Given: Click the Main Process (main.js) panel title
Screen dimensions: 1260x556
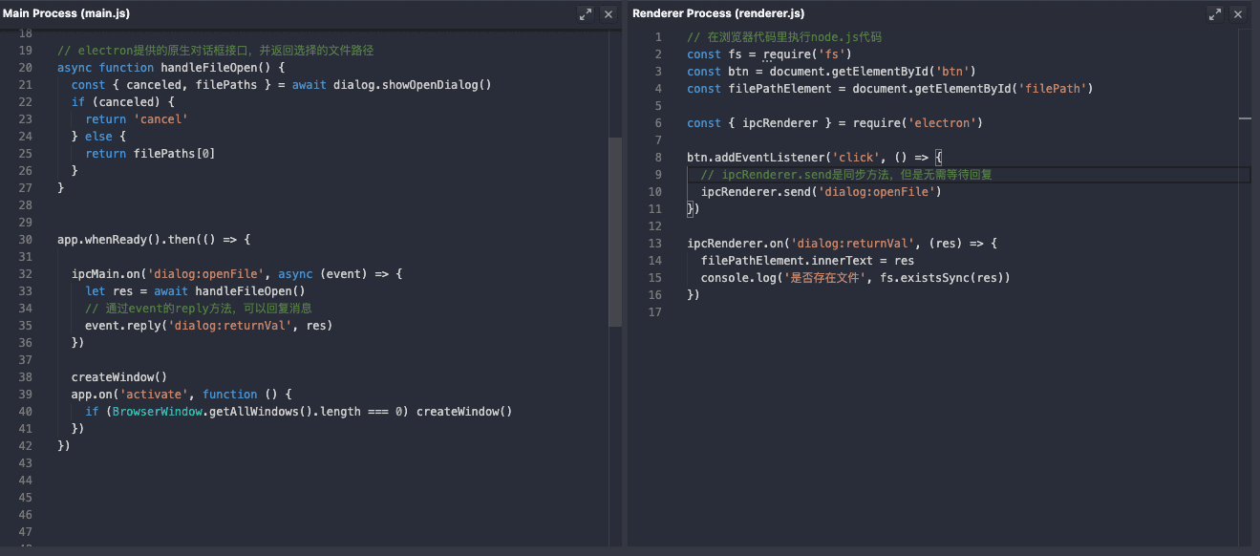Looking at the screenshot, I should point(67,13).
